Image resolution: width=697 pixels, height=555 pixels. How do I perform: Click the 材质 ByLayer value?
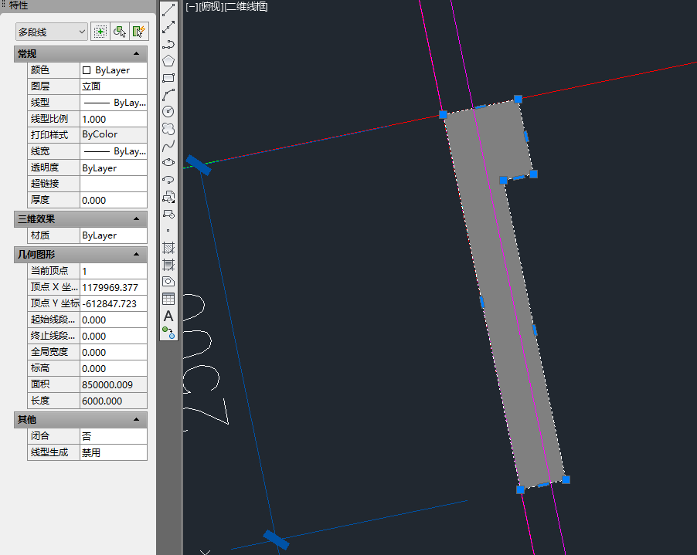click(114, 235)
